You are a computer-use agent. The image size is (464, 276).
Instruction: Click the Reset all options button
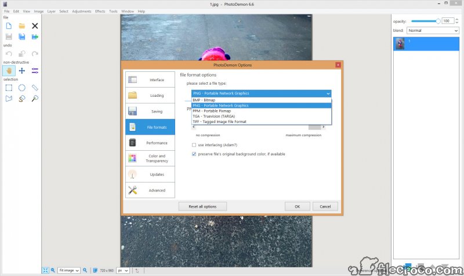(x=202, y=206)
